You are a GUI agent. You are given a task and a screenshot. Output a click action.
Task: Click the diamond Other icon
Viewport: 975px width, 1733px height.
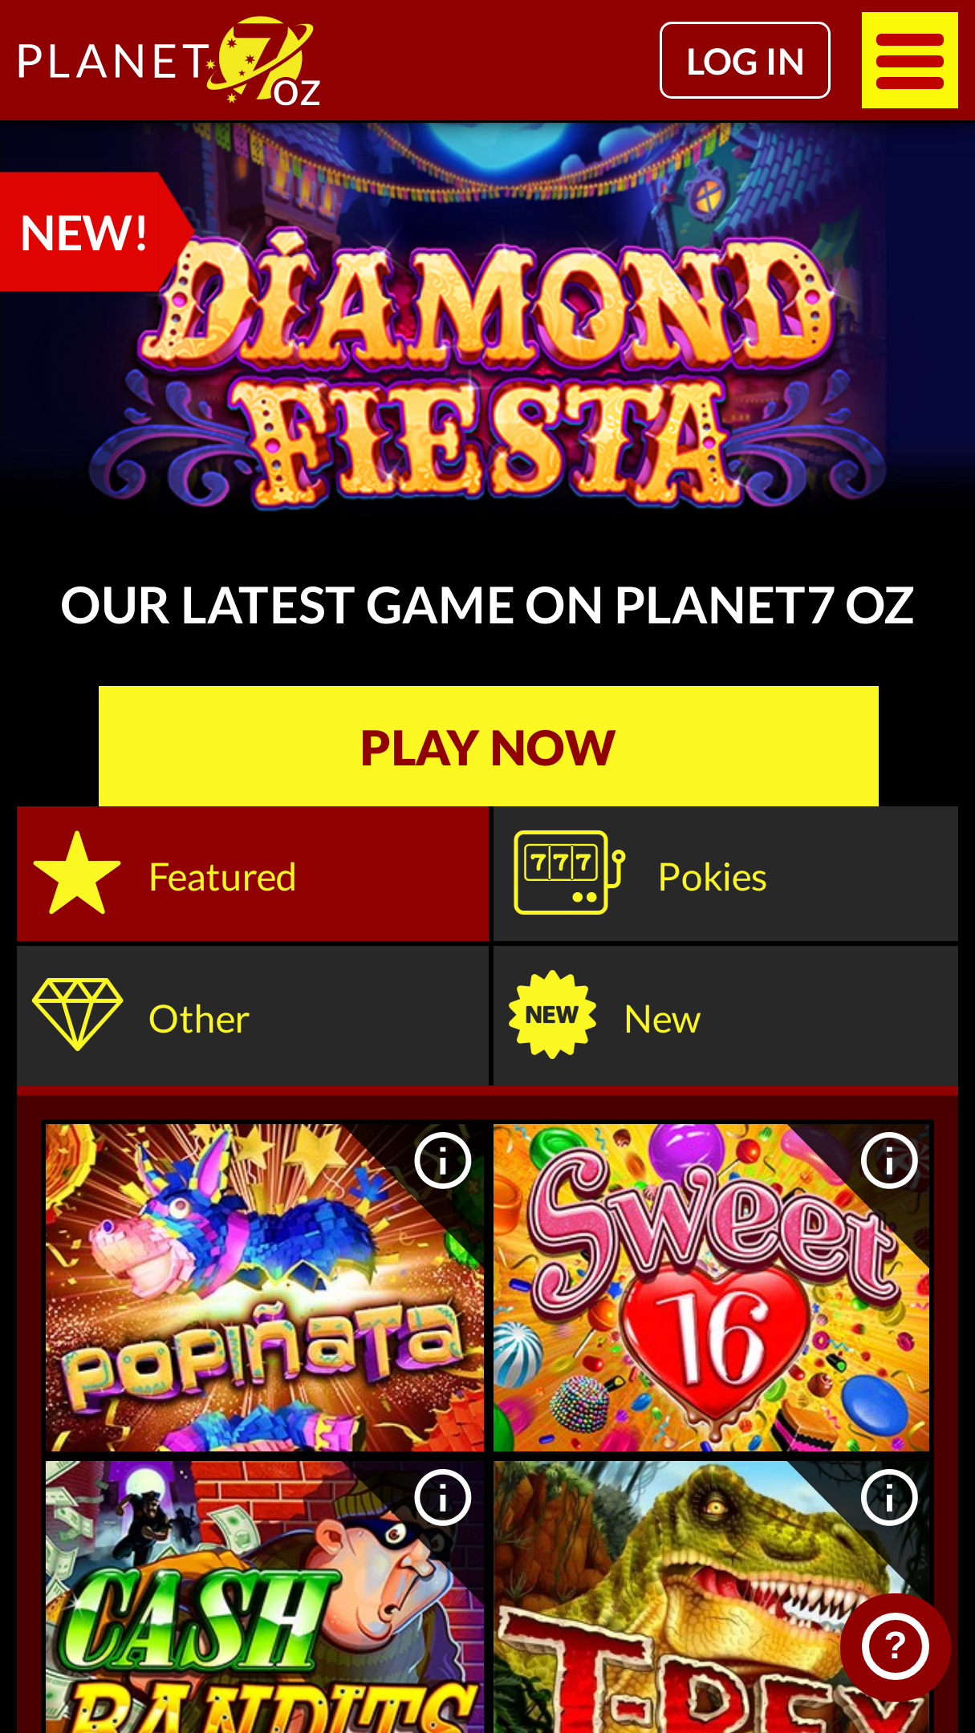click(77, 1014)
